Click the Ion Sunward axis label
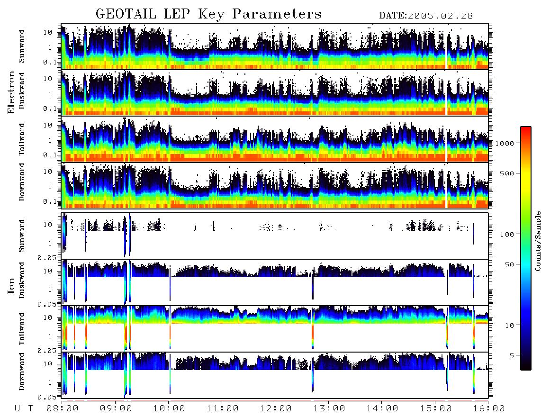Screen dimensions: 541x417 pyautogui.click(x=21, y=236)
